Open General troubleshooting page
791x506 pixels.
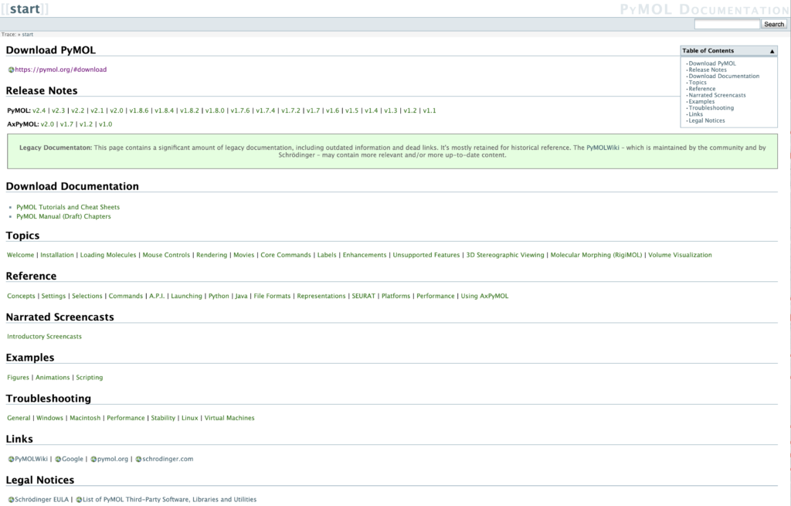click(19, 418)
